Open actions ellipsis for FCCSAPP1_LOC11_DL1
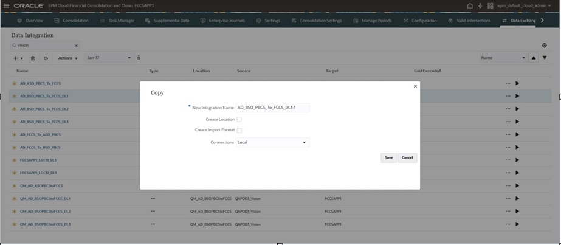 (x=508, y=160)
